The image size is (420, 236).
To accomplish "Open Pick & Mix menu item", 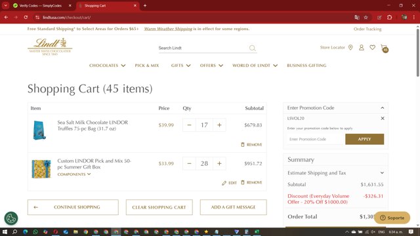I will pos(147,66).
